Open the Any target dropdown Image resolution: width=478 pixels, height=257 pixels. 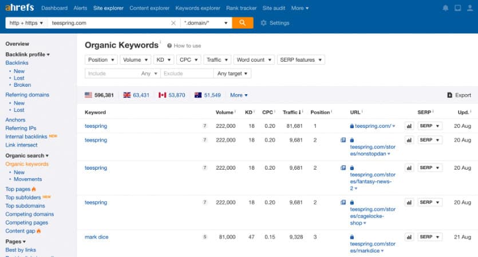click(x=232, y=74)
